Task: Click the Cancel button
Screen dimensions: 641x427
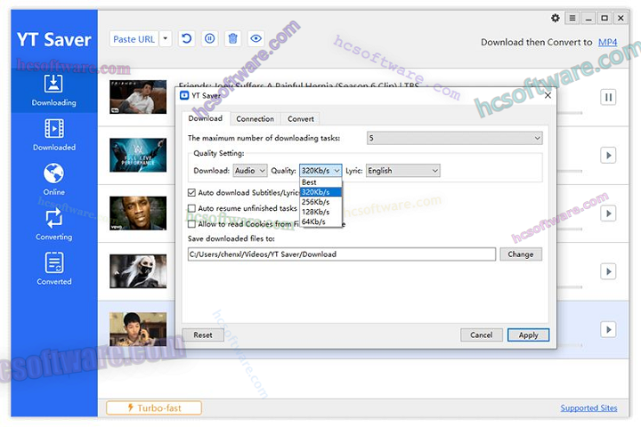Action: 481,335
